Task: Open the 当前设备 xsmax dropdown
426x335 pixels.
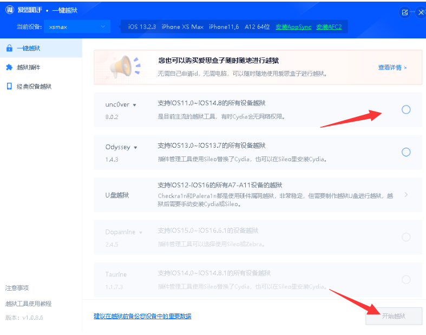Action: pos(77,27)
